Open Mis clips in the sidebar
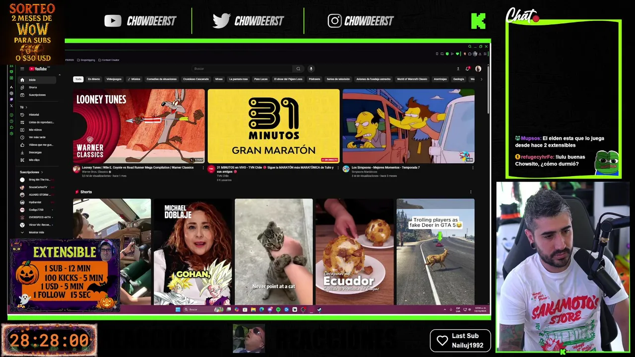 (x=37, y=160)
